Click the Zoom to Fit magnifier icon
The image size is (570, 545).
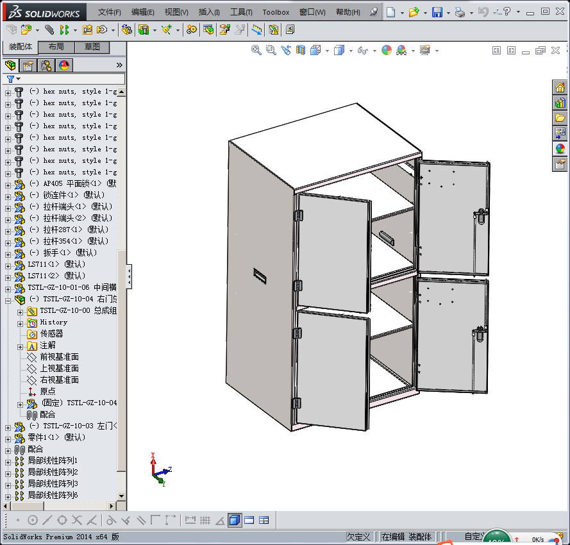256,50
